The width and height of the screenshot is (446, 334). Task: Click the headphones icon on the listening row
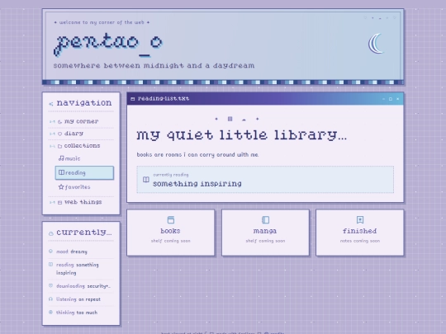50,299
